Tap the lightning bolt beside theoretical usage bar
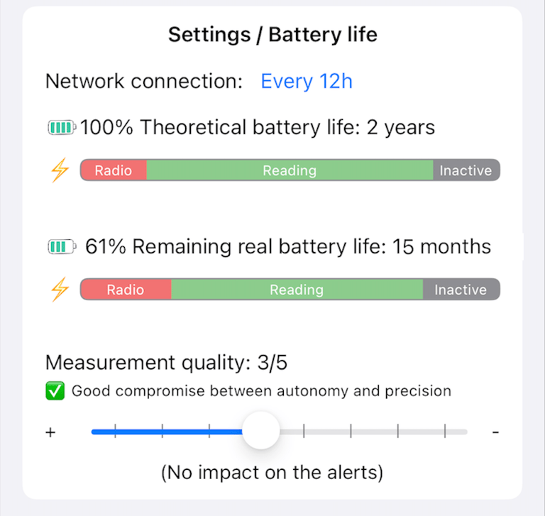 tap(60, 170)
